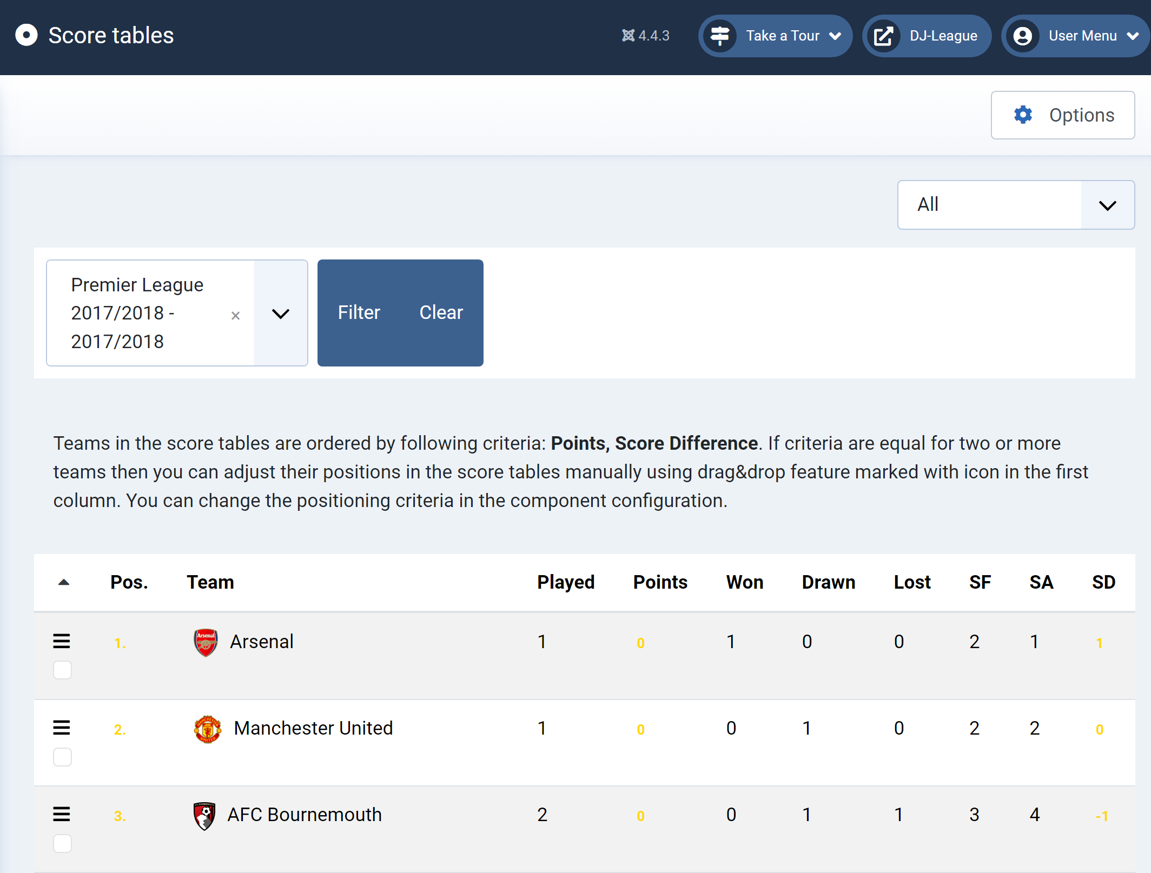The width and height of the screenshot is (1151, 873).
Task: Sort table by Pos. column
Action: coord(129,582)
